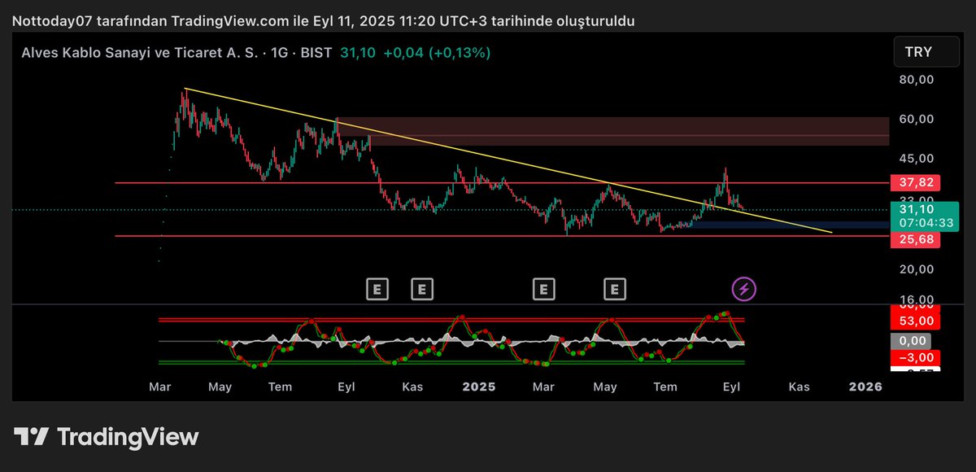Click the purple lightning bolt event icon

tap(745, 288)
